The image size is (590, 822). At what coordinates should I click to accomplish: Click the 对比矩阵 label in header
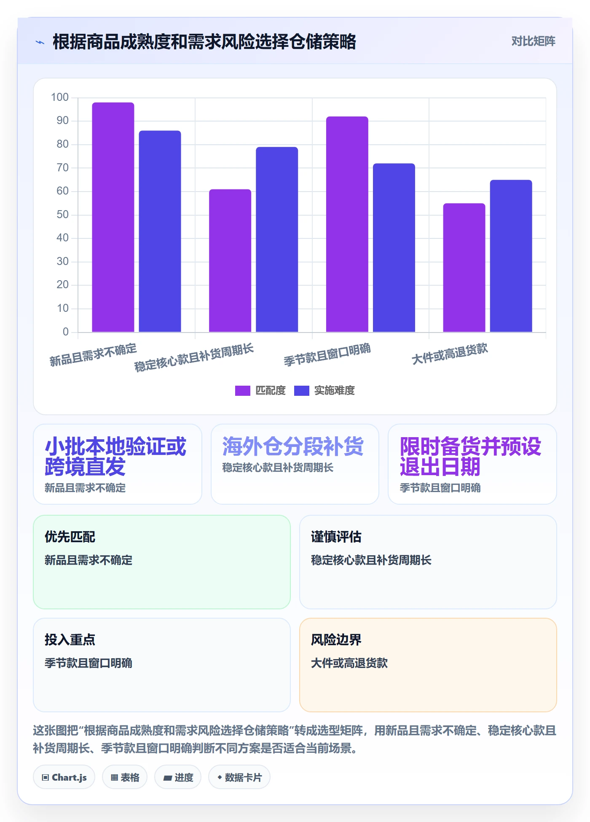coord(533,41)
